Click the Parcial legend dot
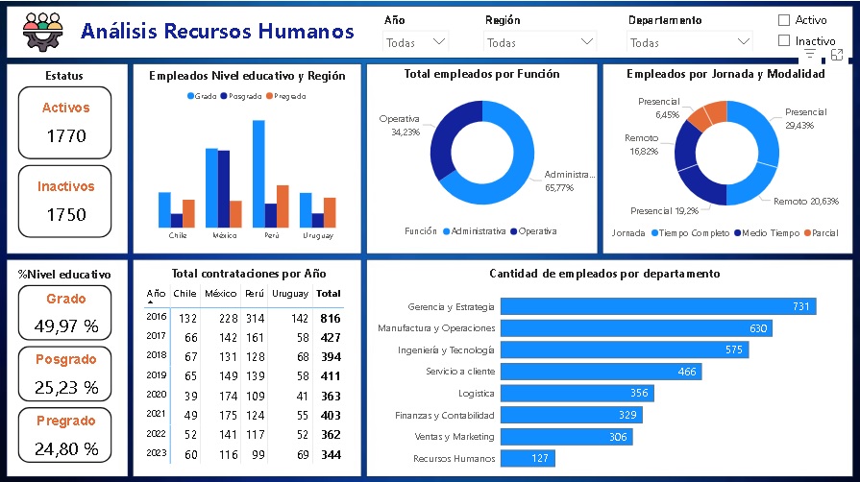 click(x=805, y=232)
